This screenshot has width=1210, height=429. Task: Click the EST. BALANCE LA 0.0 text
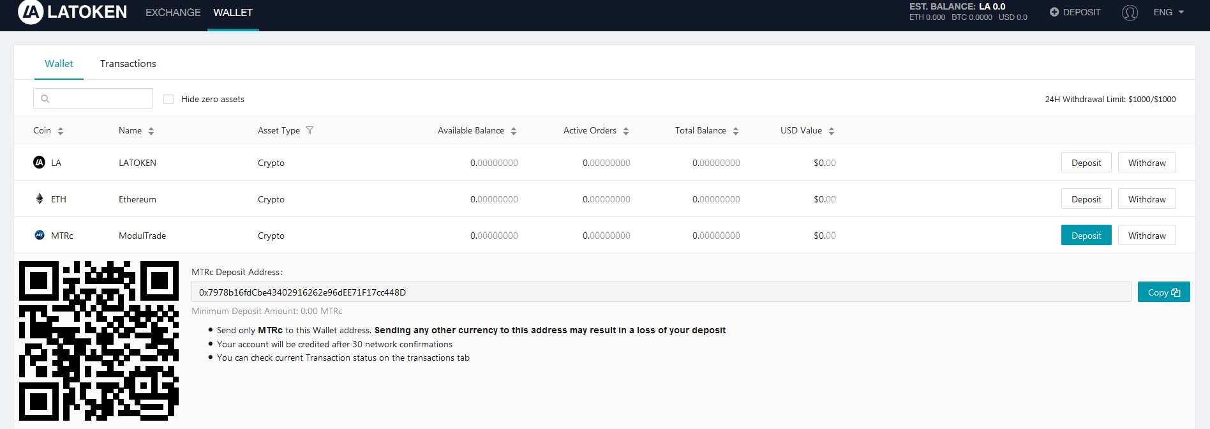click(957, 6)
